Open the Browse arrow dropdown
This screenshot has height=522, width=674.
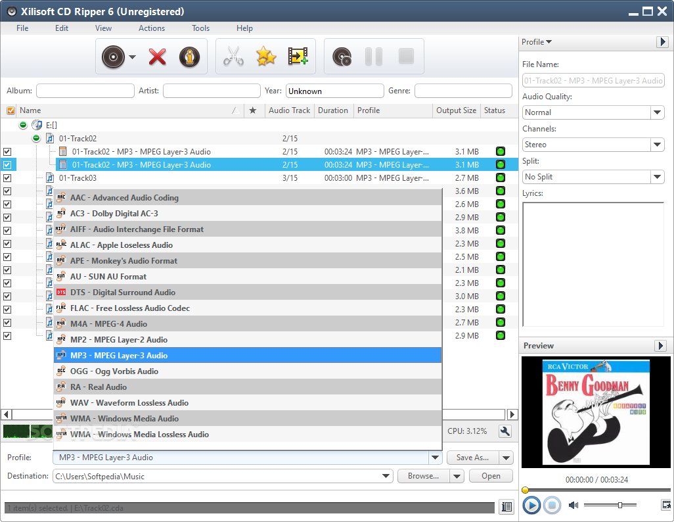(x=457, y=476)
